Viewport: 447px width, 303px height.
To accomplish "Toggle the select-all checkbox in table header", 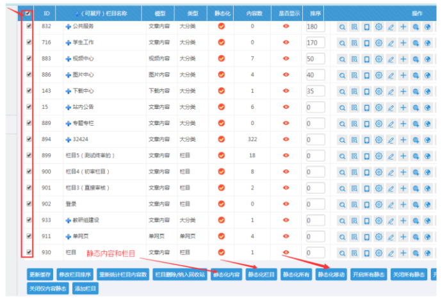I will [x=28, y=13].
